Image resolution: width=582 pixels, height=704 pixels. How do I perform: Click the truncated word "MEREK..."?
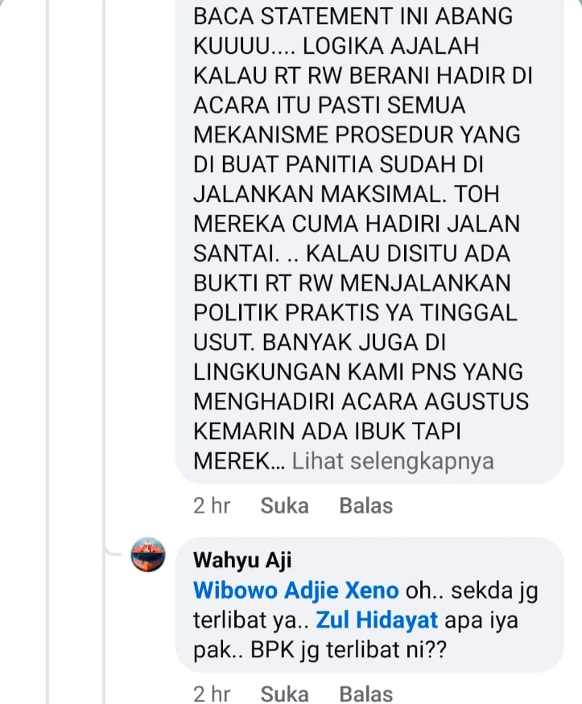pos(239,462)
